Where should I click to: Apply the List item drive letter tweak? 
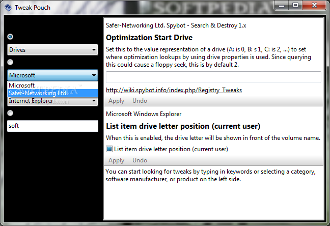click(x=117, y=160)
